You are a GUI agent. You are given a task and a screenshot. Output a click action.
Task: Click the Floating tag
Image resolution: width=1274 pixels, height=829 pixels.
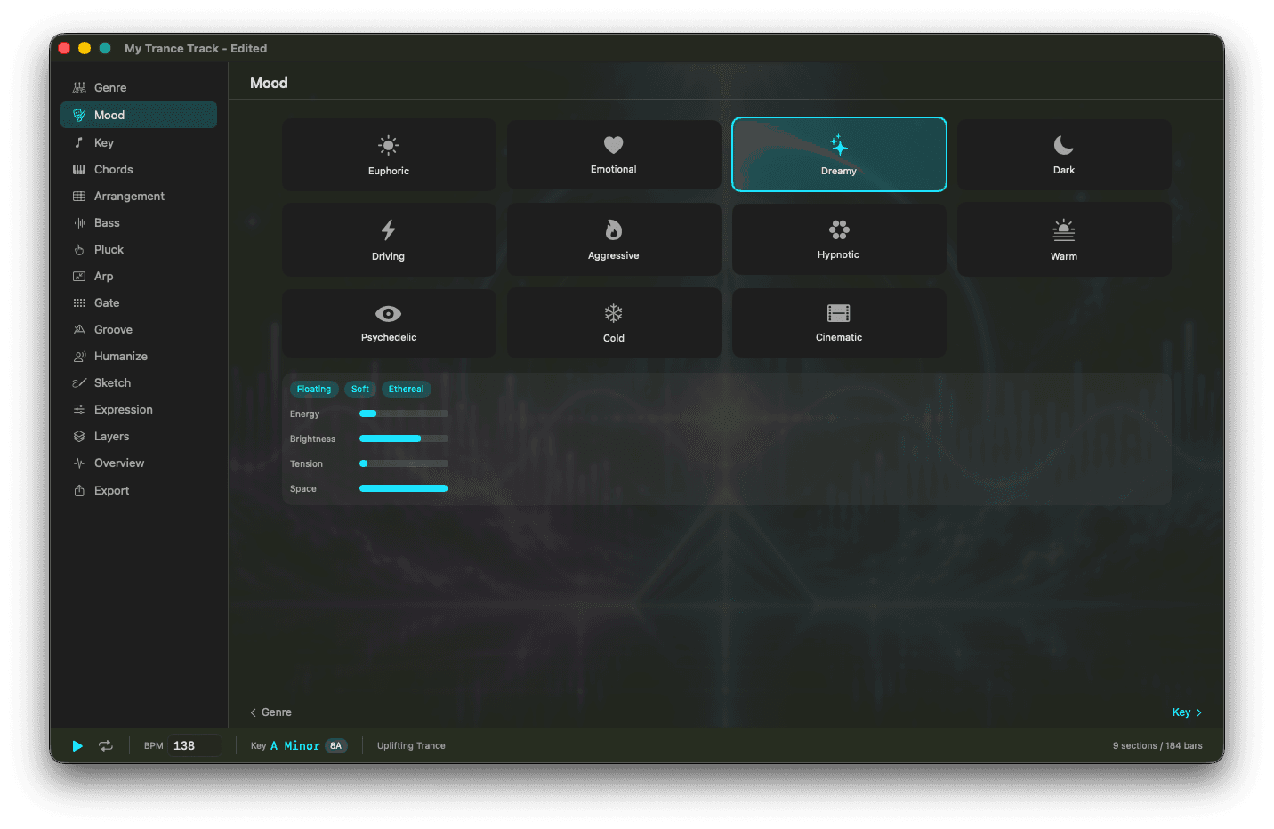[314, 389]
